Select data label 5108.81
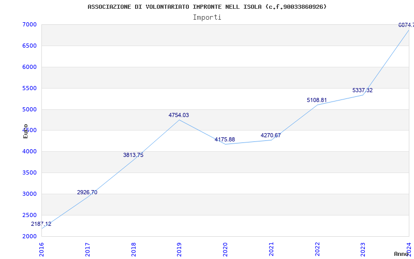Image resolution: width=414 pixels, height=259 pixels. click(317, 100)
